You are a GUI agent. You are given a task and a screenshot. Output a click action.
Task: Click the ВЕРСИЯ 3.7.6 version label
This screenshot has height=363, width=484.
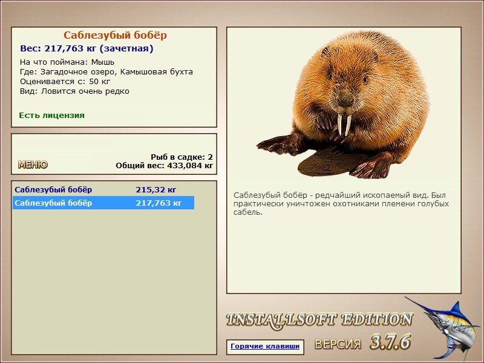pyautogui.click(x=362, y=342)
